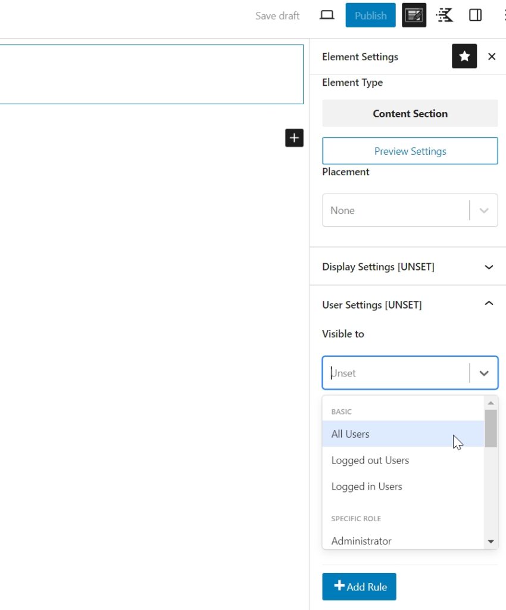506x610 pixels.
Task: Toggle the settings sidebar panel icon
Action: click(475, 15)
